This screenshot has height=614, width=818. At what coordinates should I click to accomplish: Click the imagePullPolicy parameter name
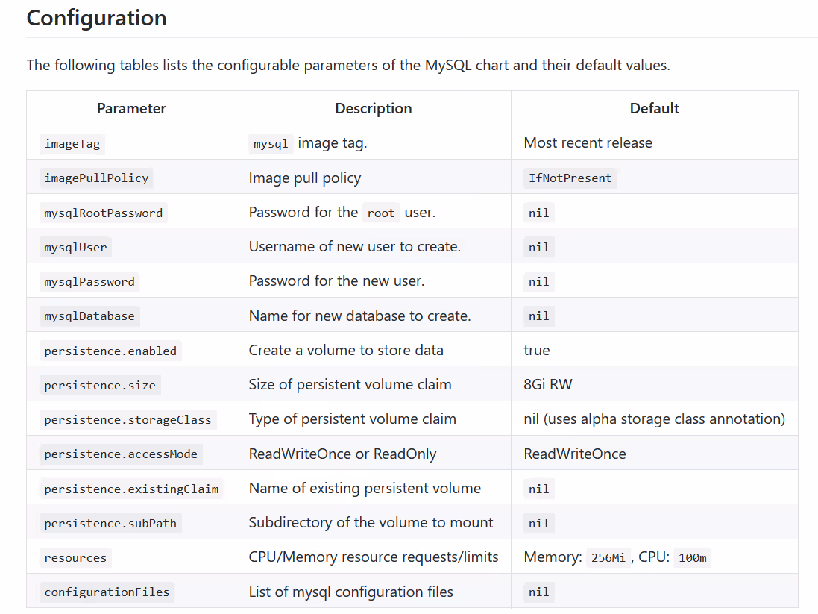[96, 178]
